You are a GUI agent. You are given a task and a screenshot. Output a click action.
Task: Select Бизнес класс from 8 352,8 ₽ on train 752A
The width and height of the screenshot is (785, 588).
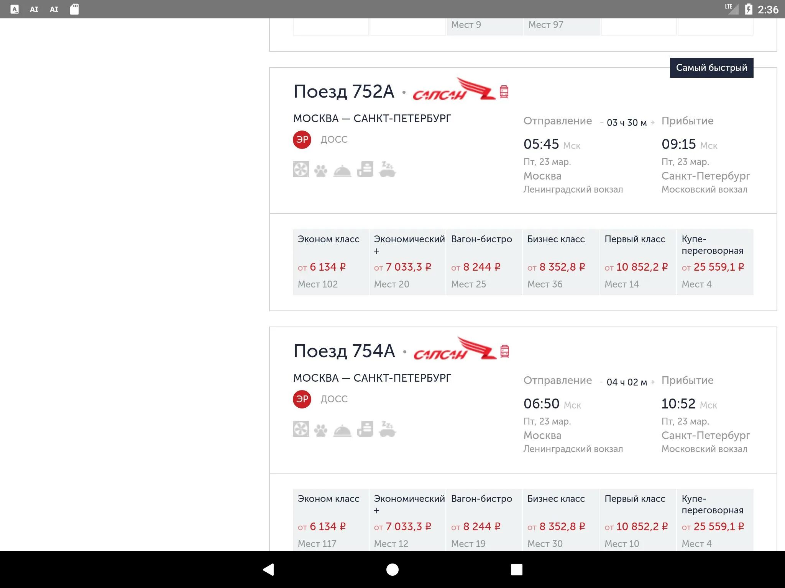click(560, 262)
